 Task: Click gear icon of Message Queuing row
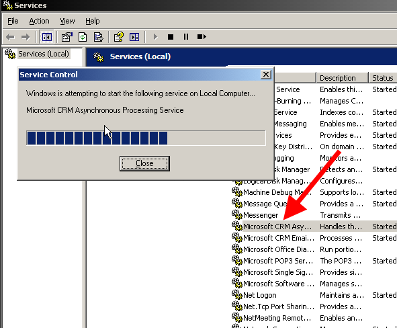pos(237,204)
